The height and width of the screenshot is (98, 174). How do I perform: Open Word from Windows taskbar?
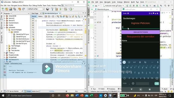pyautogui.click(x=77, y=96)
